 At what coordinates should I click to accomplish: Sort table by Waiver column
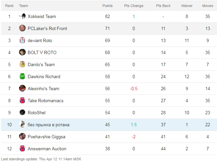coord(187,6)
